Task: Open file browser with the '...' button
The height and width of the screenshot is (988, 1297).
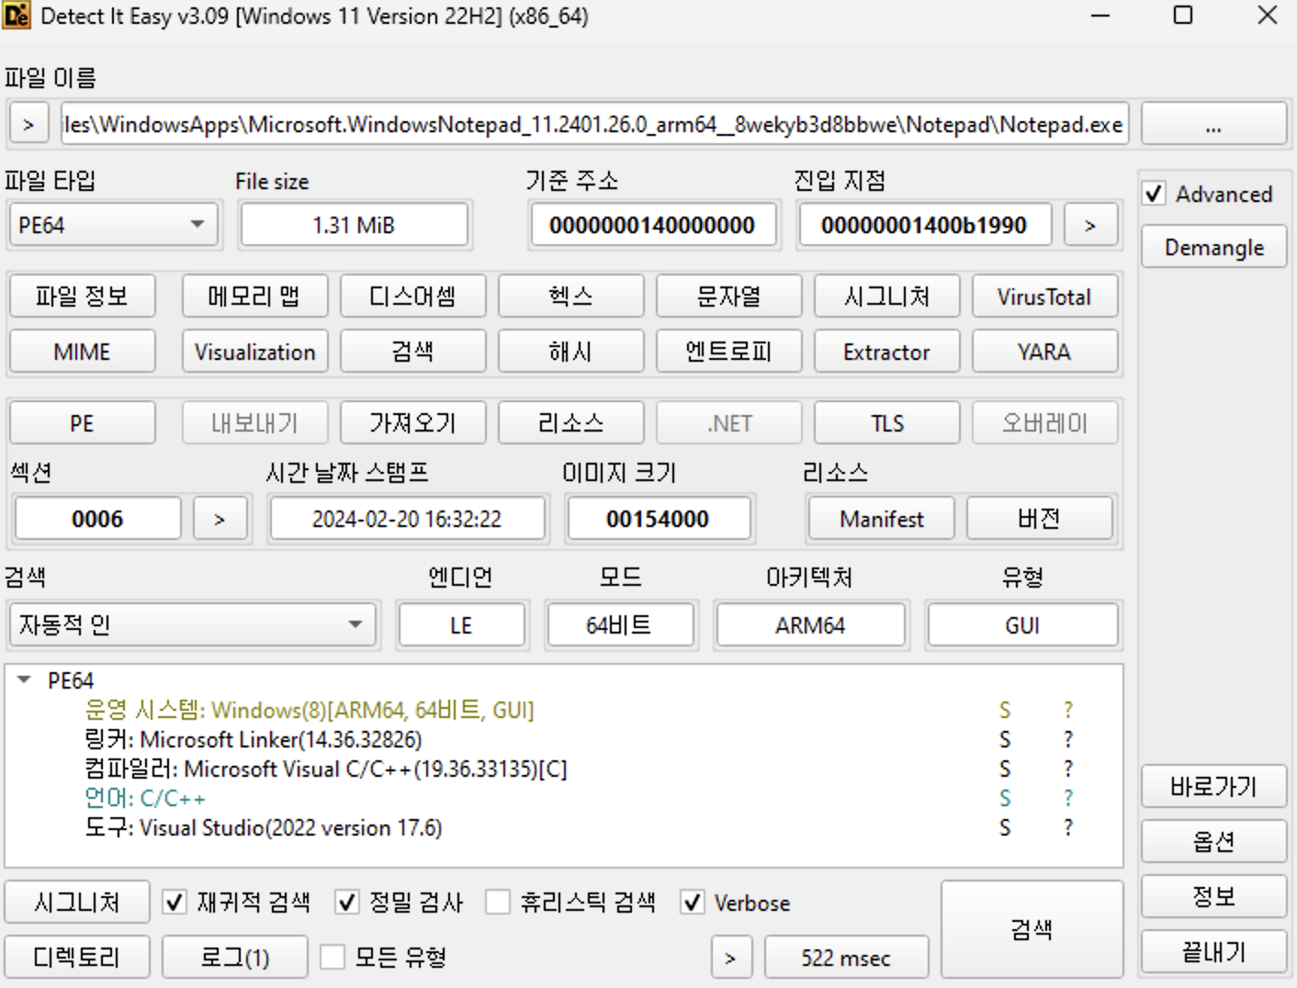Action: [x=1213, y=124]
